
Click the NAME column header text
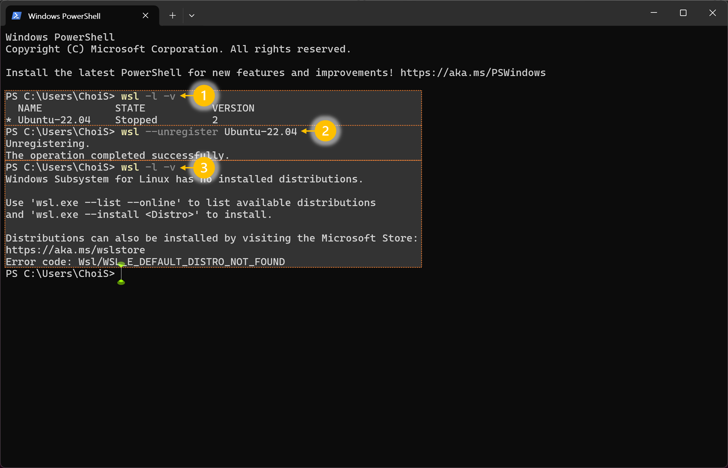point(30,108)
